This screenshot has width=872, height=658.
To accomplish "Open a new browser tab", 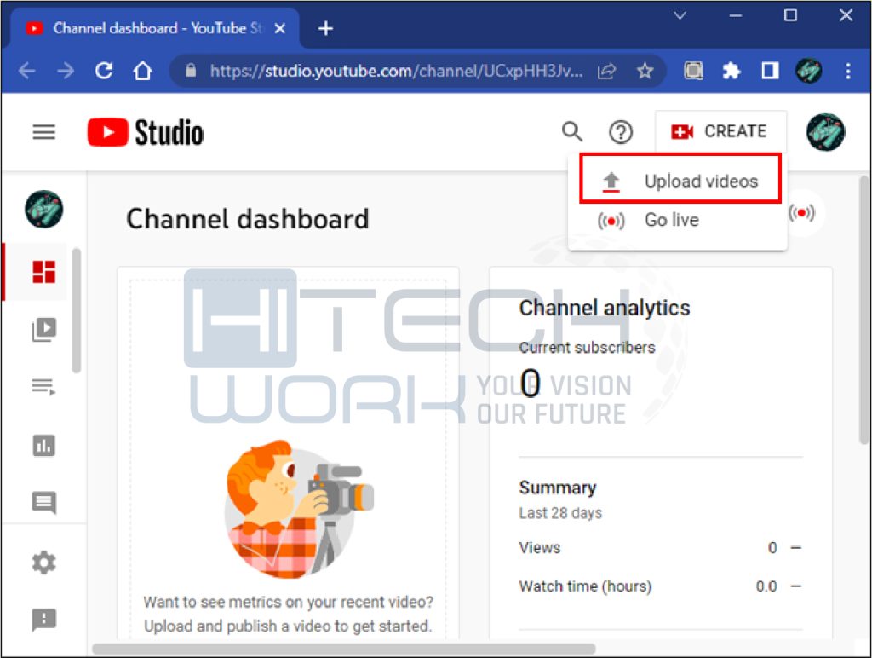I will pyautogui.click(x=325, y=28).
